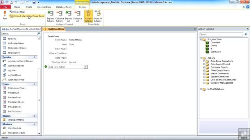Switch to the Home ribbon tab
The height and width of the screenshot is (140, 250).
17,7
